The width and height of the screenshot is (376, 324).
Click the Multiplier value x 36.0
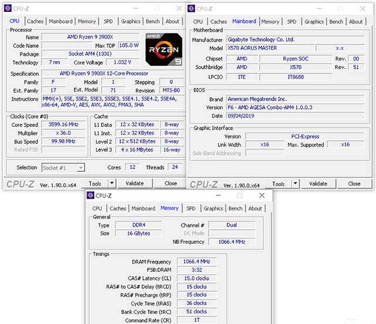click(x=63, y=133)
